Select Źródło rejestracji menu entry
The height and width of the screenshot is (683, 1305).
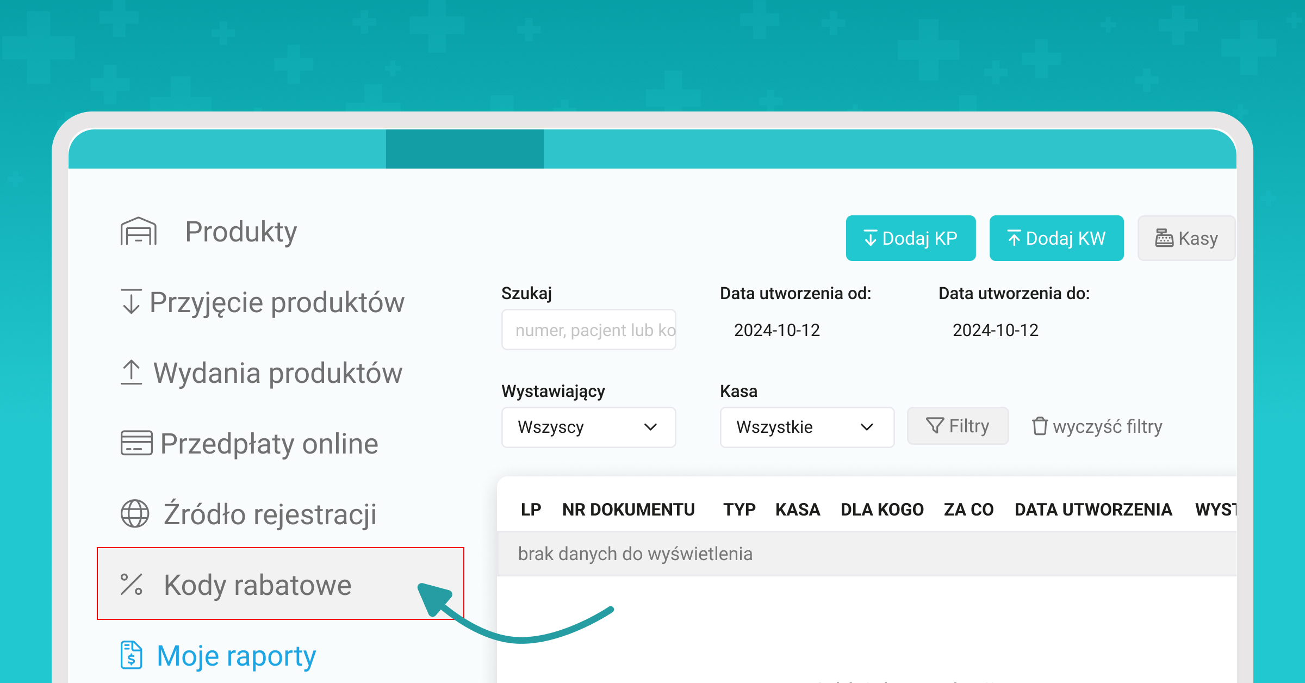pyautogui.click(x=270, y=514)
